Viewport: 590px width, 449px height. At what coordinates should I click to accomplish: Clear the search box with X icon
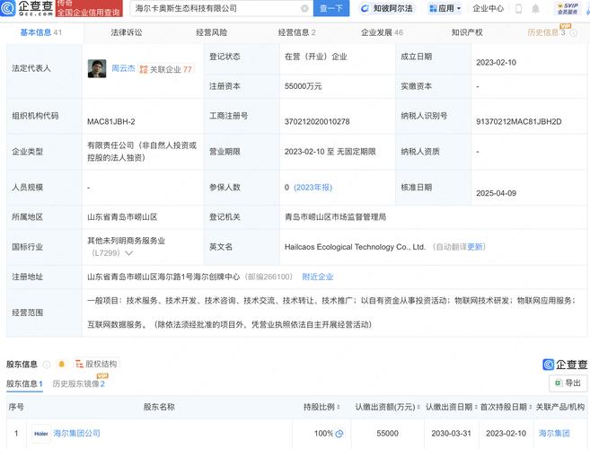click(x=305, y=8)
